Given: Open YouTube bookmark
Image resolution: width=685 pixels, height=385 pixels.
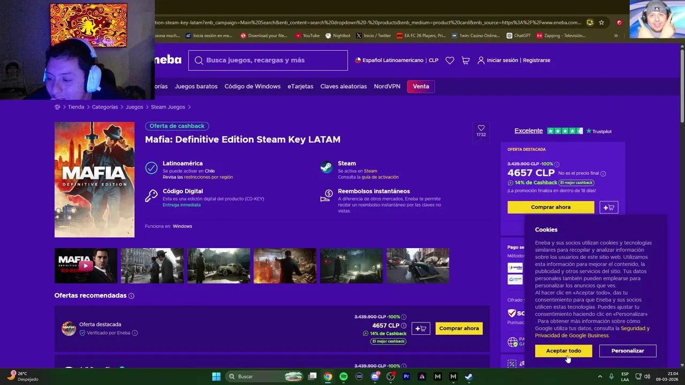Looking at the screenshot, I should 307,36.
